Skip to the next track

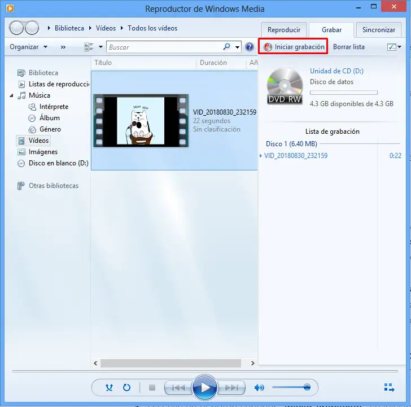(x=231, y=387)
